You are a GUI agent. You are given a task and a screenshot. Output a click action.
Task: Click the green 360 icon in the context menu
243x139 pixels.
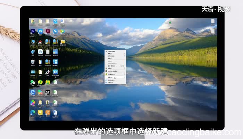point(106,74)
